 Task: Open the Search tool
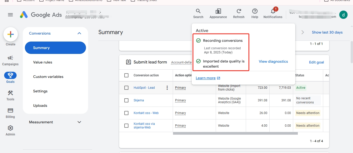click(x=198, y=13)
